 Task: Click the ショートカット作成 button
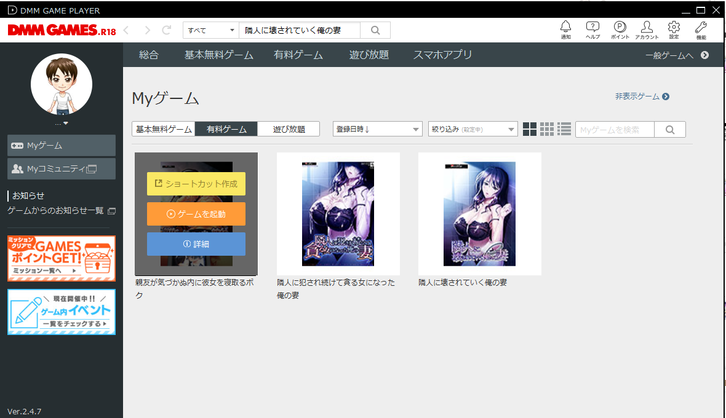[196, 184]
